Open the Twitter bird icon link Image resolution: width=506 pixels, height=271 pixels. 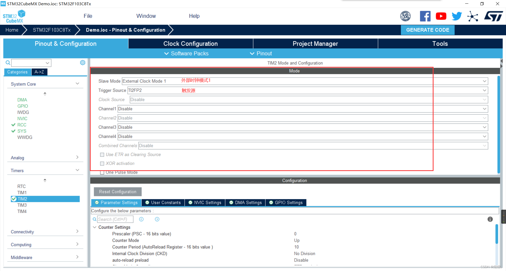point(457,16)
